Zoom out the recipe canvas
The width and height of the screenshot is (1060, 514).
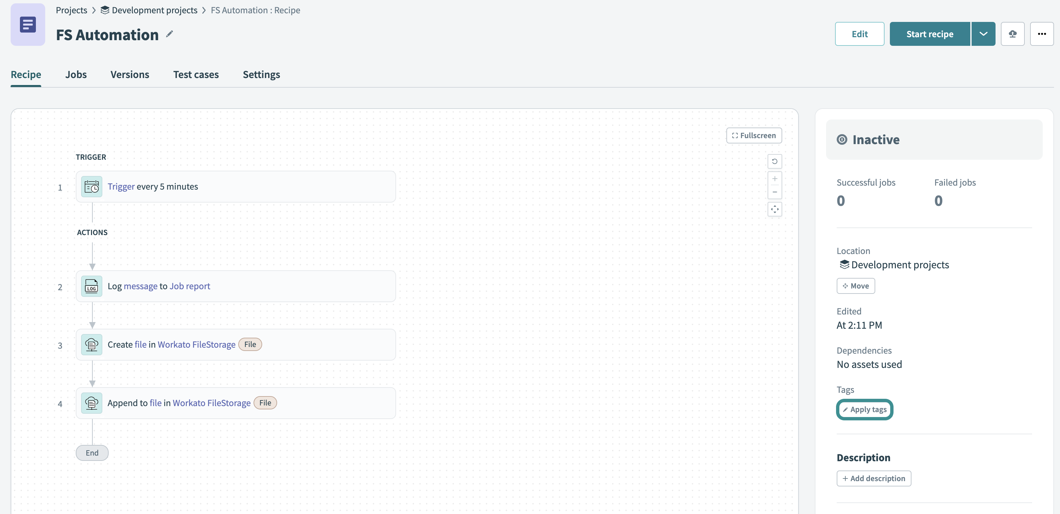775,192
